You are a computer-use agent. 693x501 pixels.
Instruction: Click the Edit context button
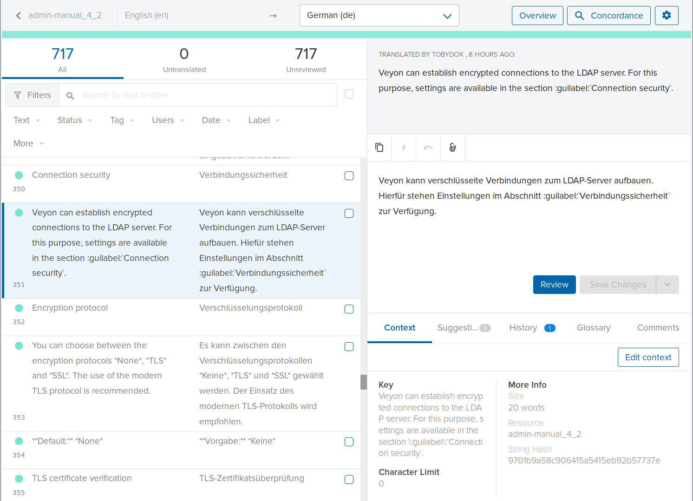(648, 357)
